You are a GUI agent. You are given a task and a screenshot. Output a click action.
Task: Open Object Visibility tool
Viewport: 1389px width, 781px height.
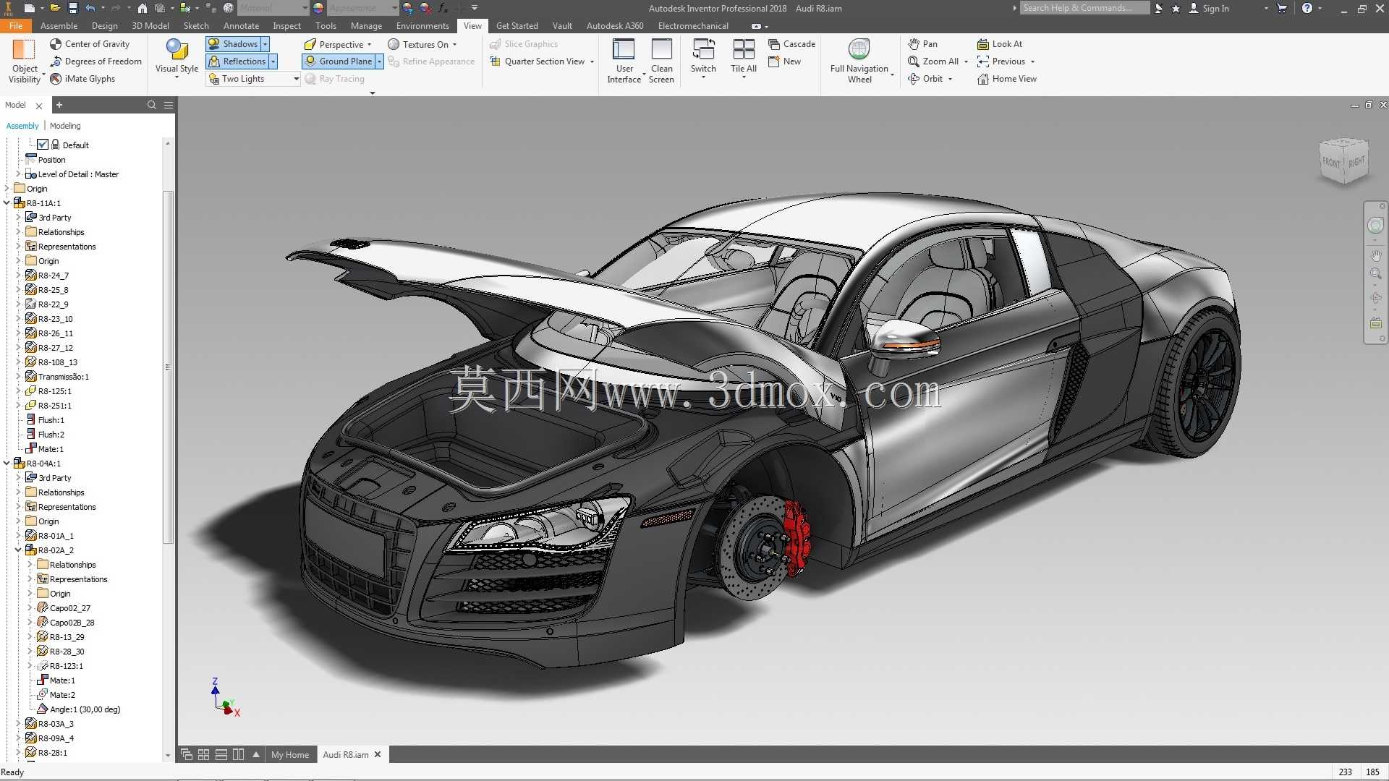tap(25, 61)
